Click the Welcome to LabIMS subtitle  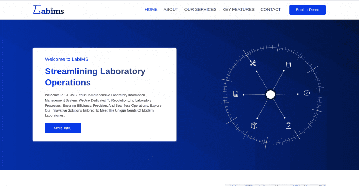[x=67, y=59]
